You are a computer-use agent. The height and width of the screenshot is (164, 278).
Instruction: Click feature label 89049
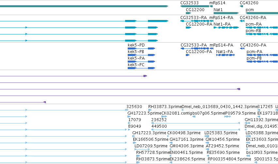point(135,126)
